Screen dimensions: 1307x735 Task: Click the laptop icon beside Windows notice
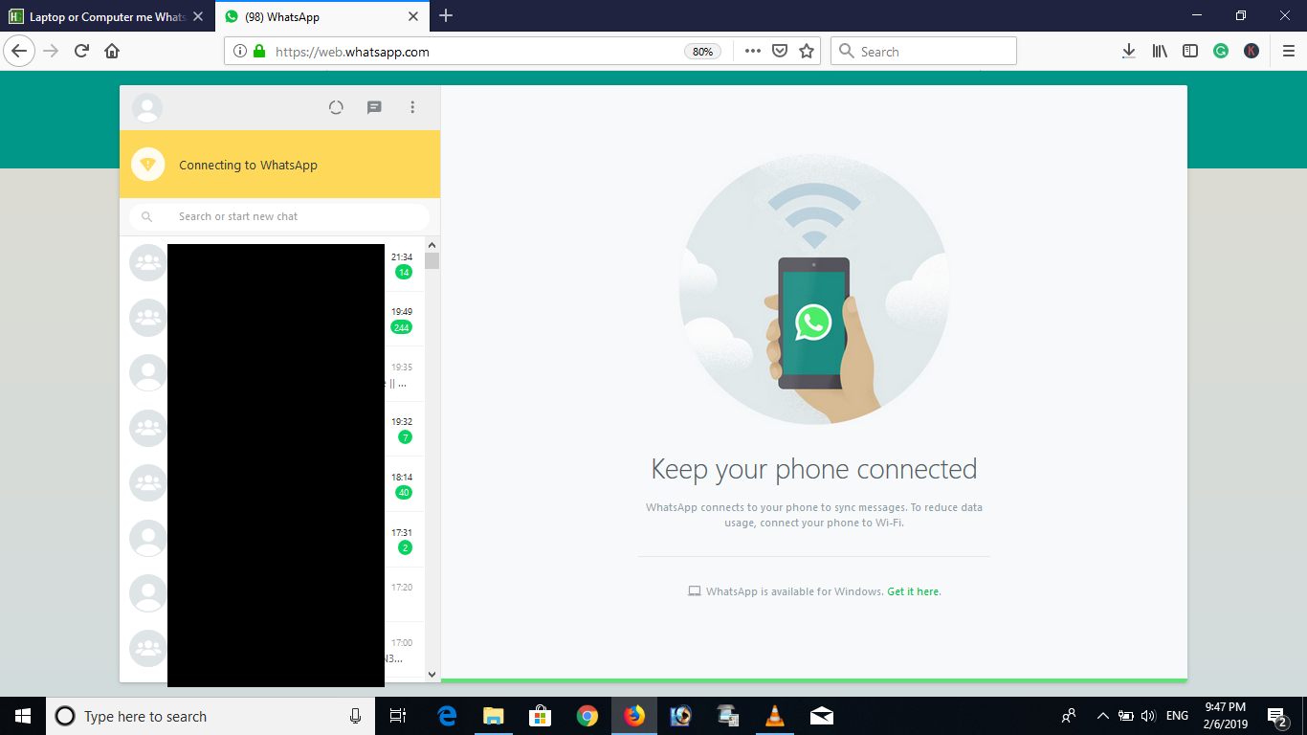coord(695,591)
